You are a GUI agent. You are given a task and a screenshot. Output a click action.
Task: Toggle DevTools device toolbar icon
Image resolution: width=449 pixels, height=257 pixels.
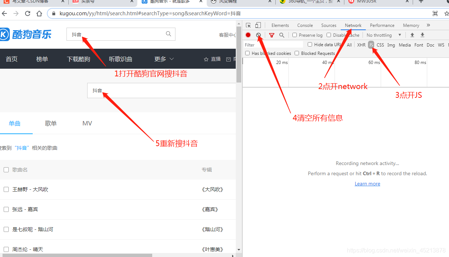(x=258, y=25)
